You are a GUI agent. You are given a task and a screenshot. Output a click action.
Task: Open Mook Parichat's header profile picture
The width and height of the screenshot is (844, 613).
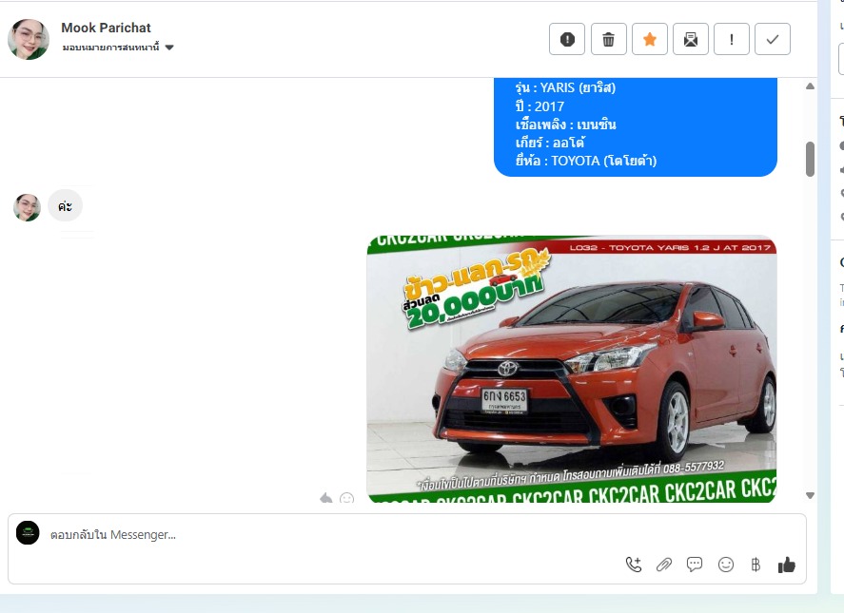[29, 39]
